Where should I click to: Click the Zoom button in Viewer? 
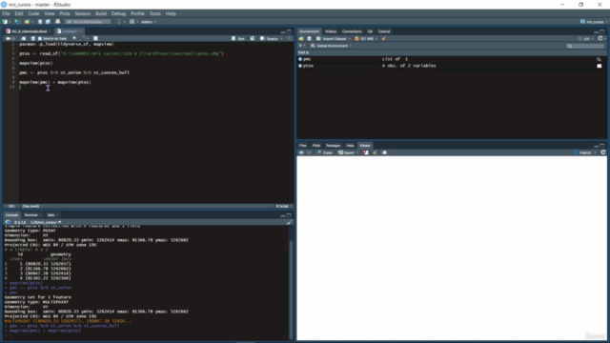[x=325, y=152]
